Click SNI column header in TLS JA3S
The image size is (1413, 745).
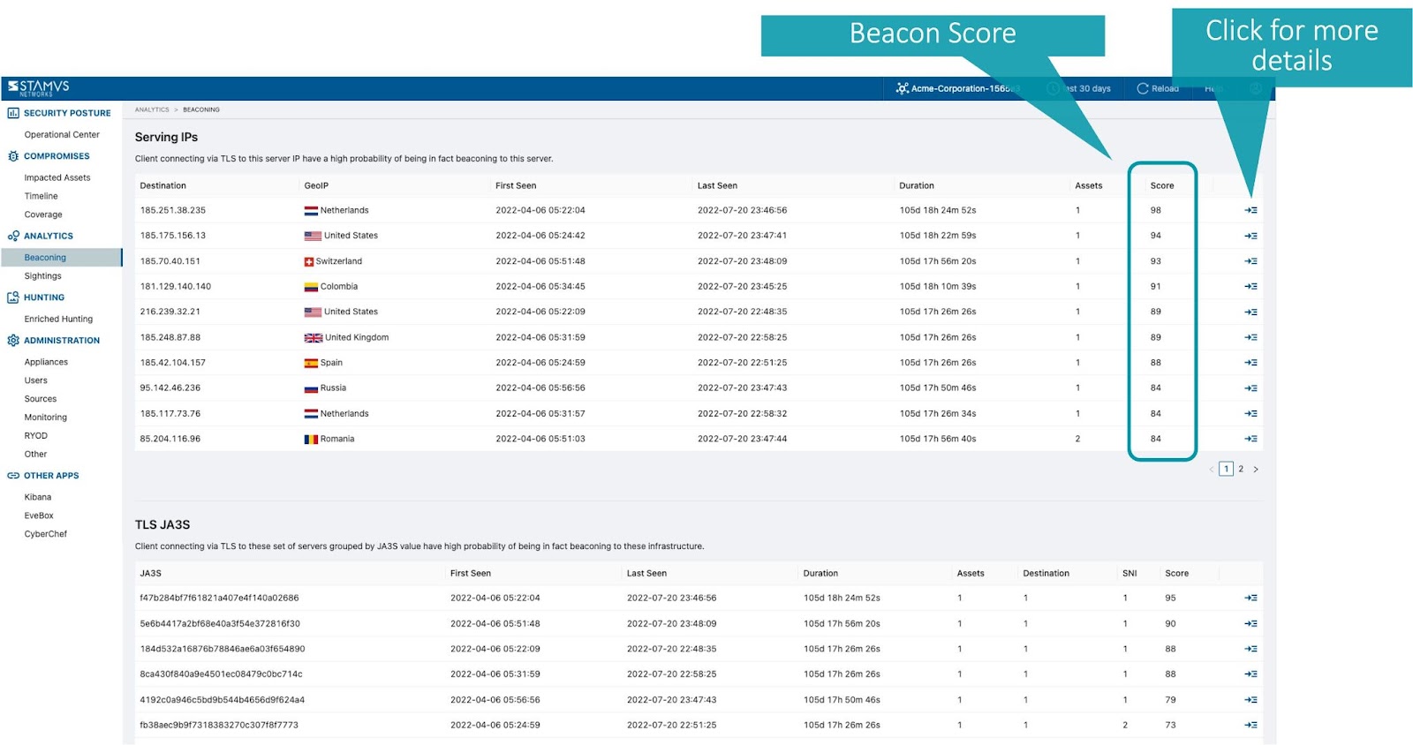[1130, 573]
